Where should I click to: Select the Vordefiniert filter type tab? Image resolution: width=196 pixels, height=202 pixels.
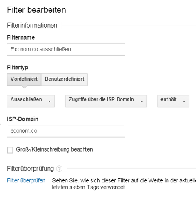(24, 79)
